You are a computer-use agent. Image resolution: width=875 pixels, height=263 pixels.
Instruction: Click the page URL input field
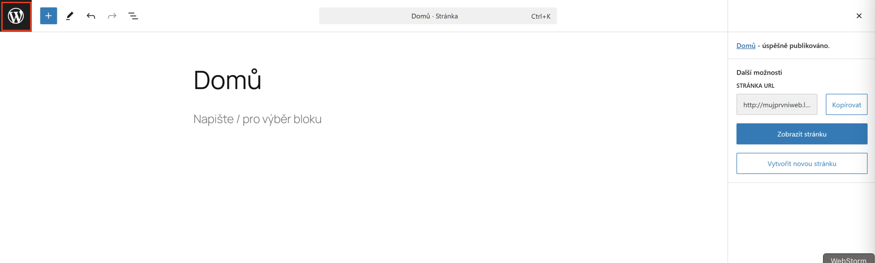click(777, 105)
